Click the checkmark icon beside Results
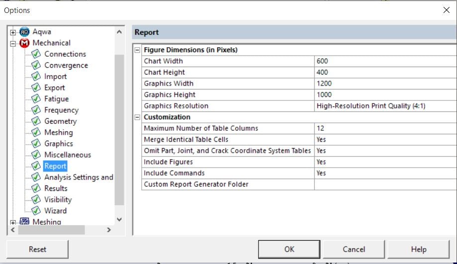 pyautogui.click(x=36, y=188)
